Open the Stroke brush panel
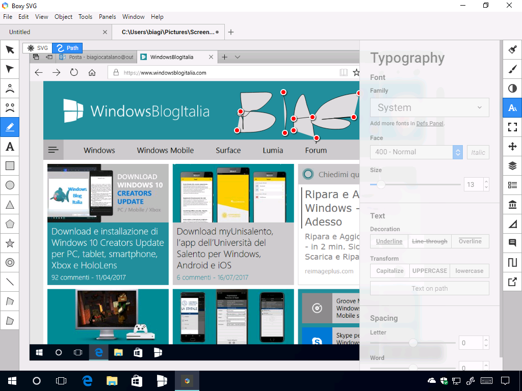The height and width of the screenshot is (391, 522). pyautogui.click(x=512, y=69)
